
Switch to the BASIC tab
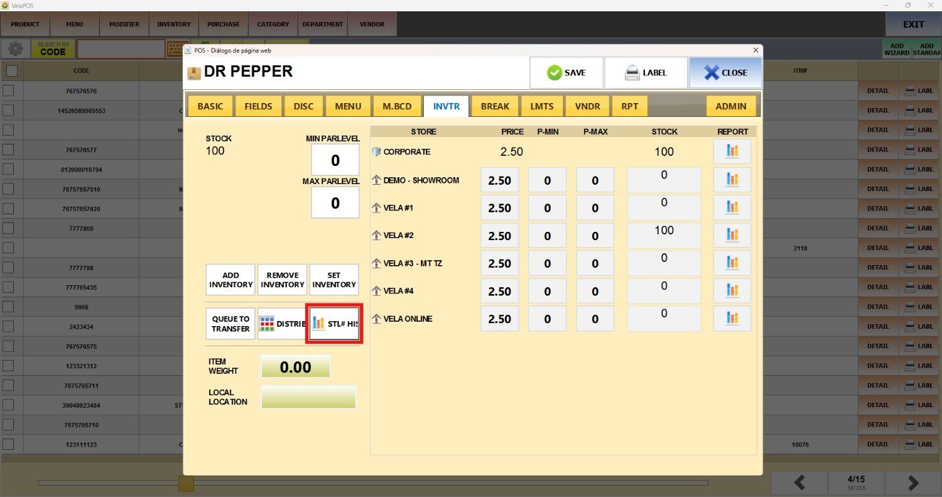pyautogui.click(x=210, y=106)
